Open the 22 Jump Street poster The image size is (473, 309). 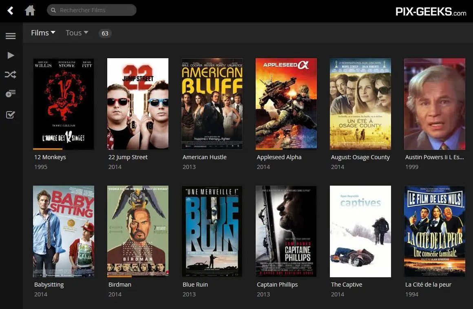[138, 104]
